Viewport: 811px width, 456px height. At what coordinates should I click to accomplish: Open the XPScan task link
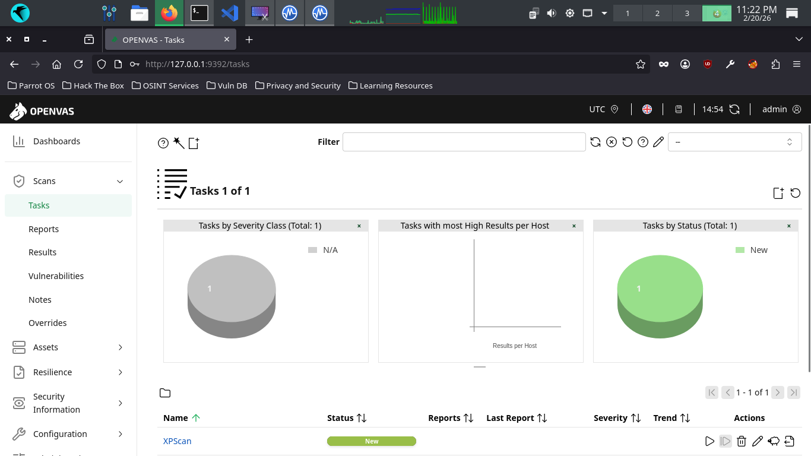click(x=177, y=441)
